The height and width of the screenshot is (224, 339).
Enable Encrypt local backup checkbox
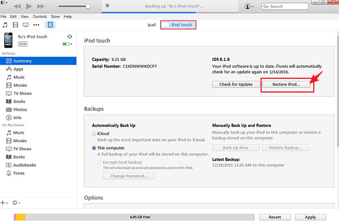point(100,162)
